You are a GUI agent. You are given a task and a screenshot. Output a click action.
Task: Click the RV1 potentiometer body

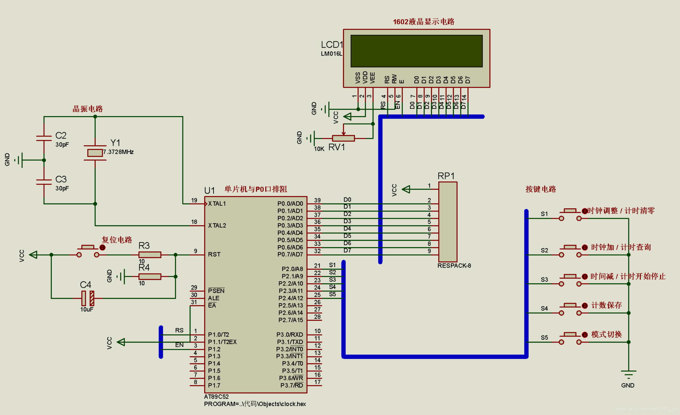[x=343, y=138]
